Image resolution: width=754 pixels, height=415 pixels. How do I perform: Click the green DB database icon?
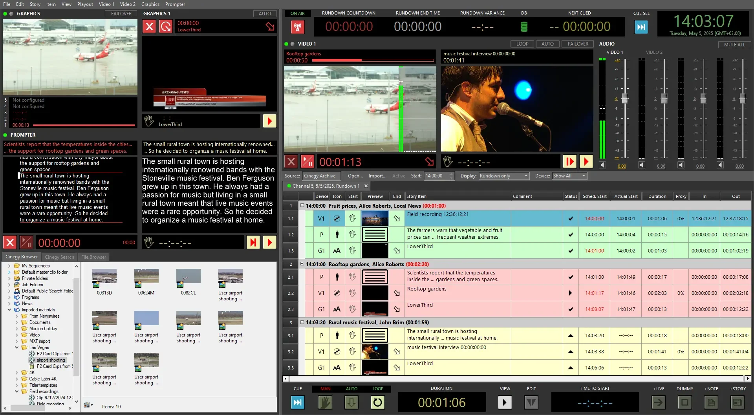pos(523,27)
